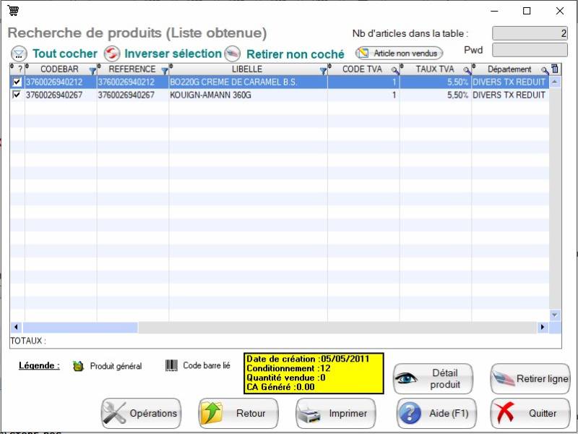This screenshot has height=434, width=578.
Task: Uncheck the BO220G CREME DE CARAMEL row checkbox
Action: point(17,82)
